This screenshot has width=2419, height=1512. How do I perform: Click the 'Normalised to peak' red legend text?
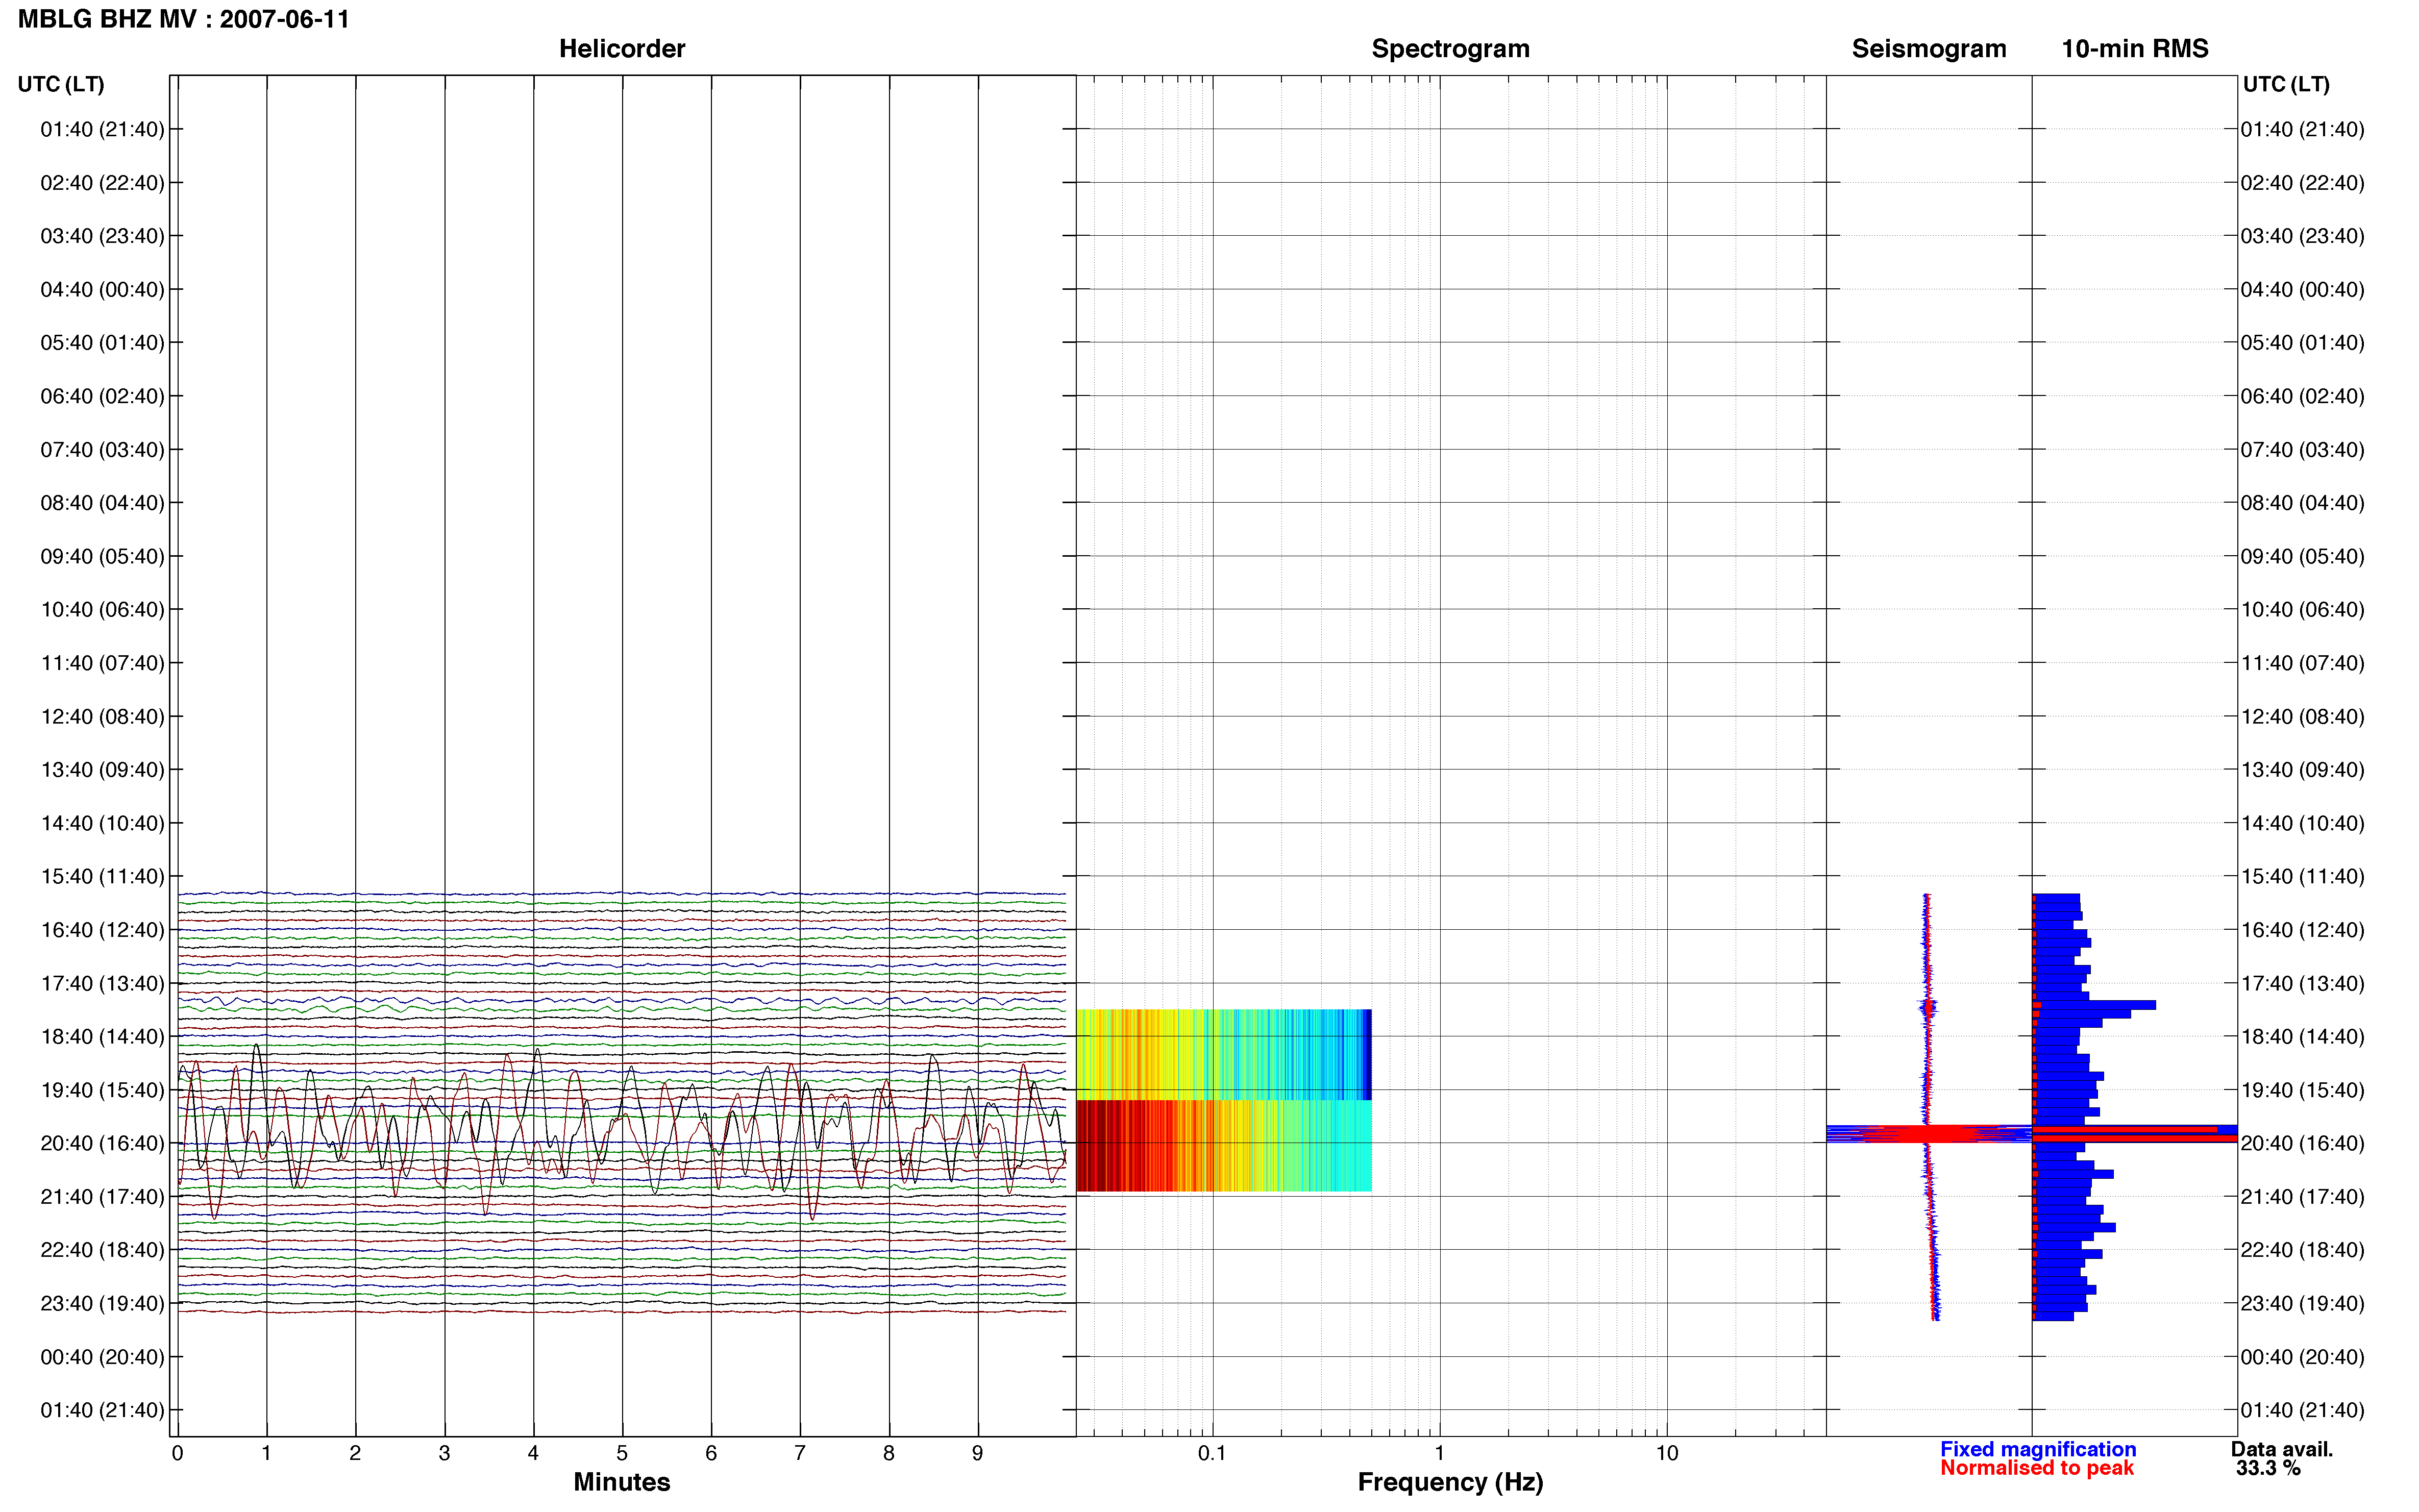point(2037,1468)
